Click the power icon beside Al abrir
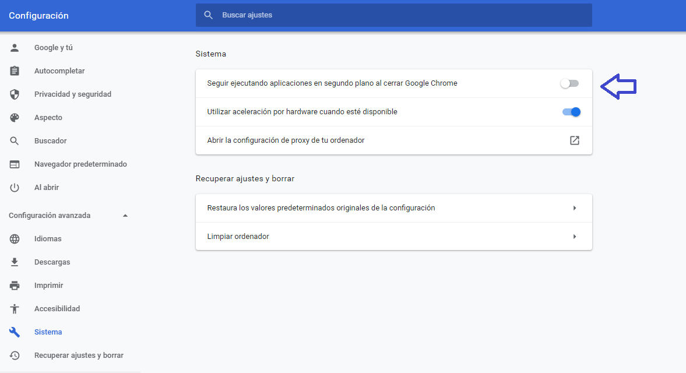686x373 pixels. point(15,188)
